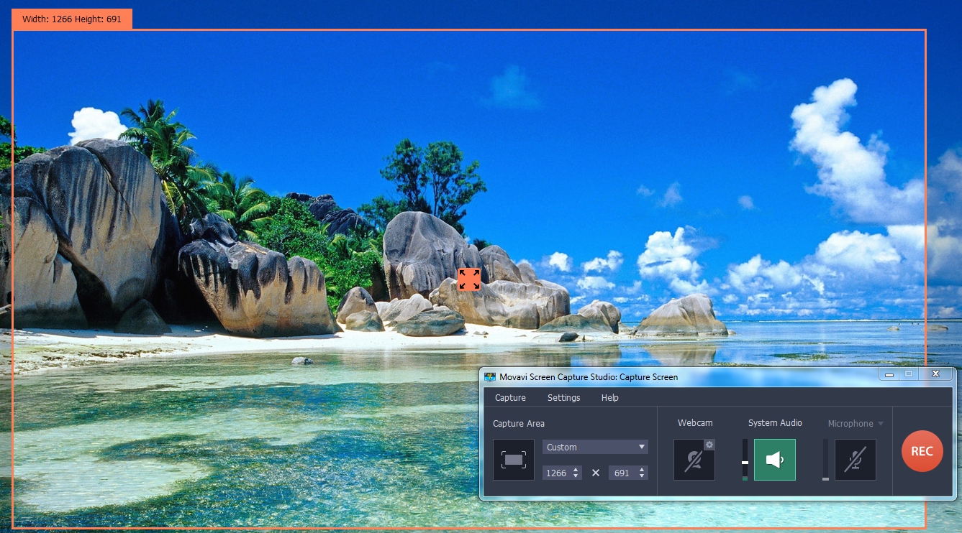The height and width of the screenshot is (533, 962).
Task: Minimize the Movavi Screen Capture window
Action: pyautogui.click(x=890, y=374)
